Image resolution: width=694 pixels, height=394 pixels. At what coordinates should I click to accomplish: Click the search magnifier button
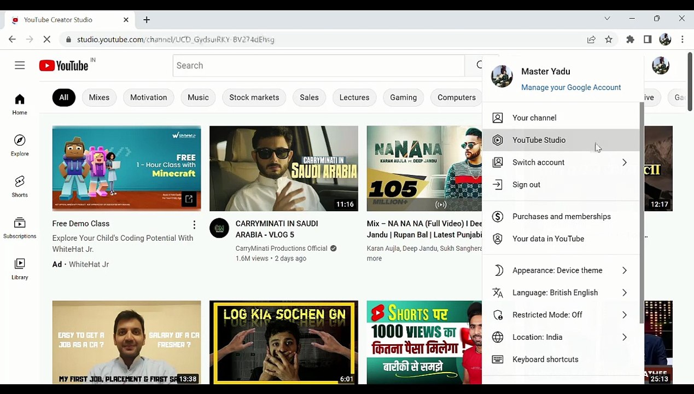480,66
